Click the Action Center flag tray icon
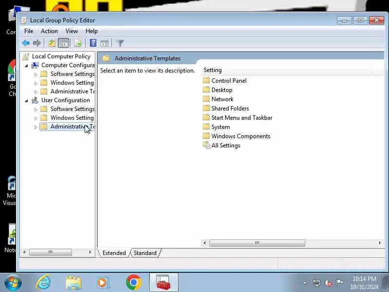Viewport: 389px width, 292px height. point(339,282)
